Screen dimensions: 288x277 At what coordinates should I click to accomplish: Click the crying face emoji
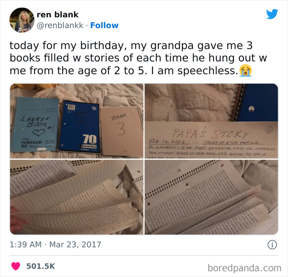[245, 70]
